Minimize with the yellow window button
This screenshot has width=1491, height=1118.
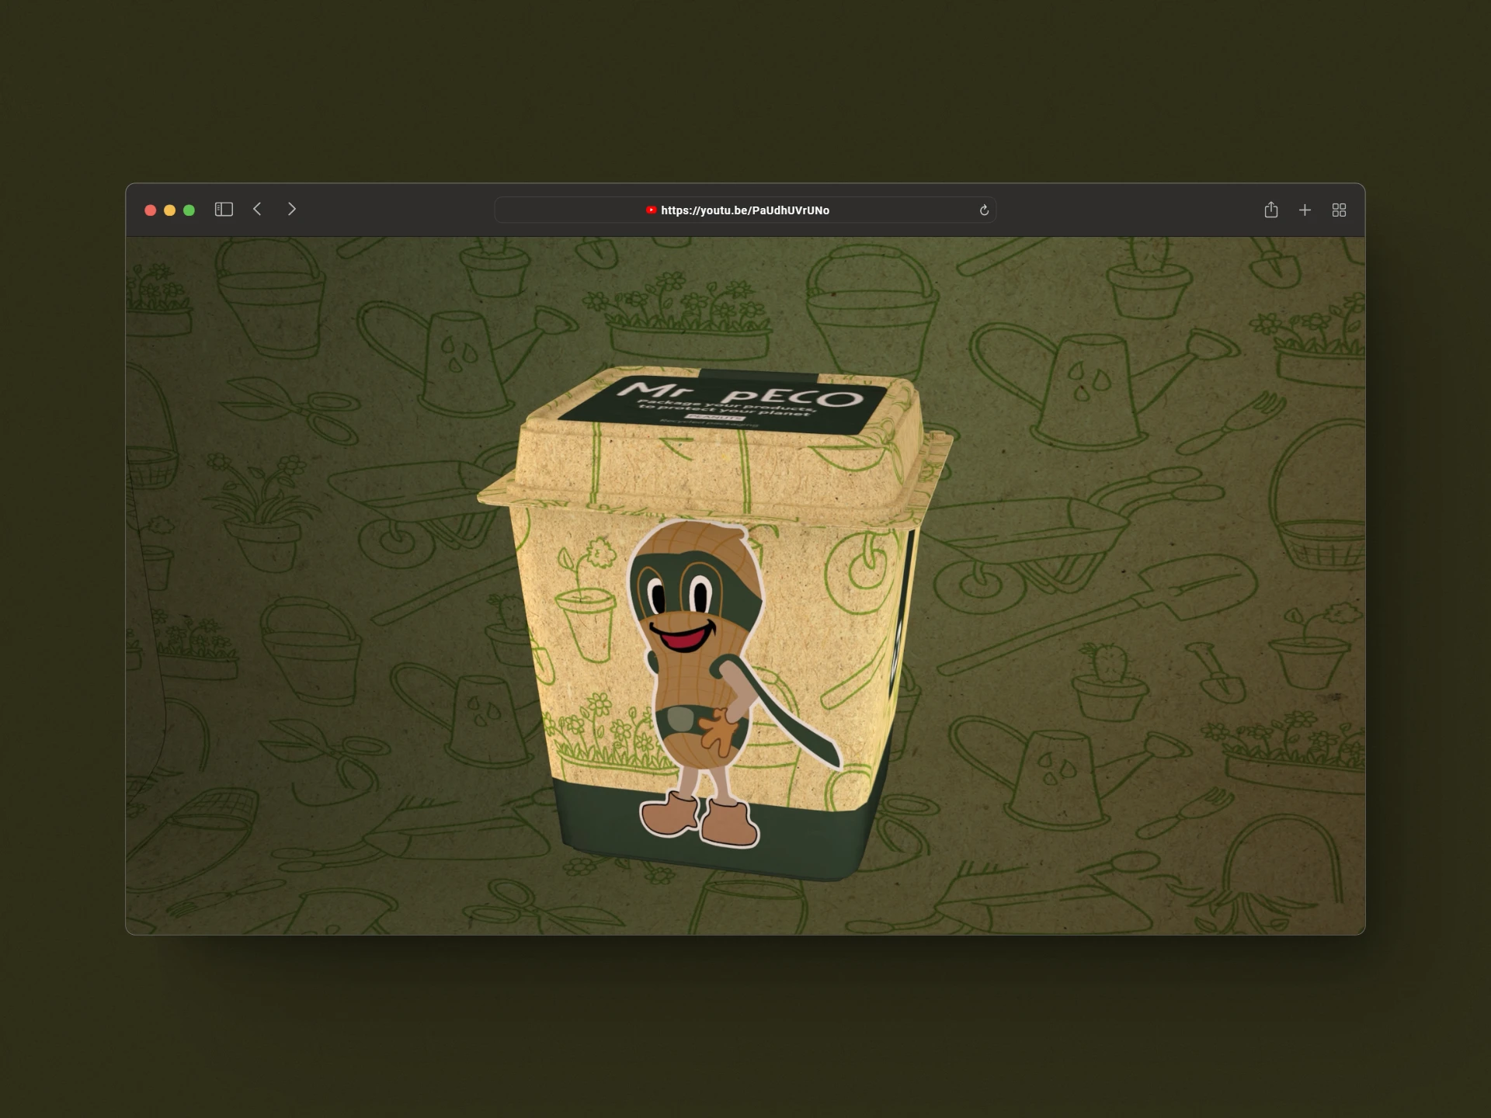(169, 210)
